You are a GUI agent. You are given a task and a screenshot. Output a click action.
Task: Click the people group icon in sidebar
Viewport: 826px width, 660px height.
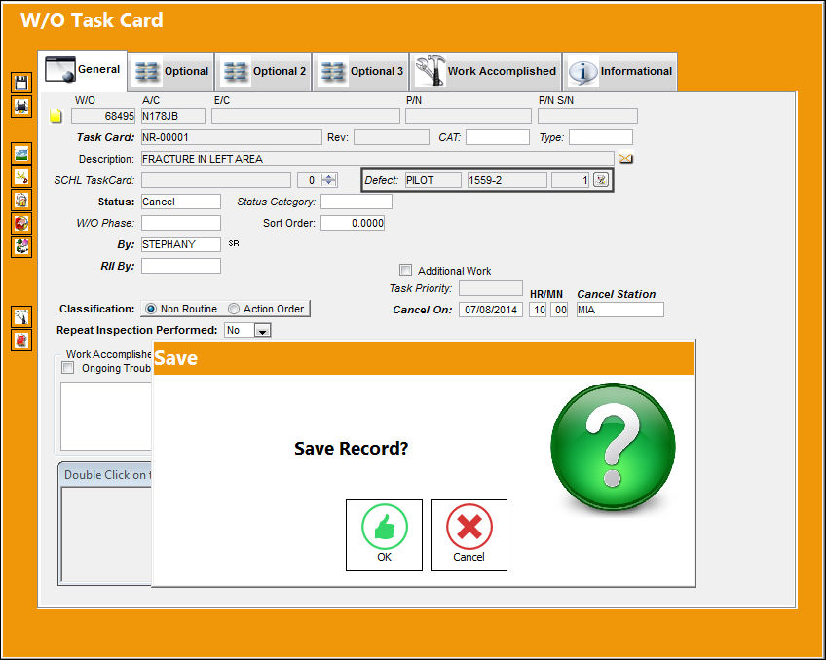click(x=21, y=247)
